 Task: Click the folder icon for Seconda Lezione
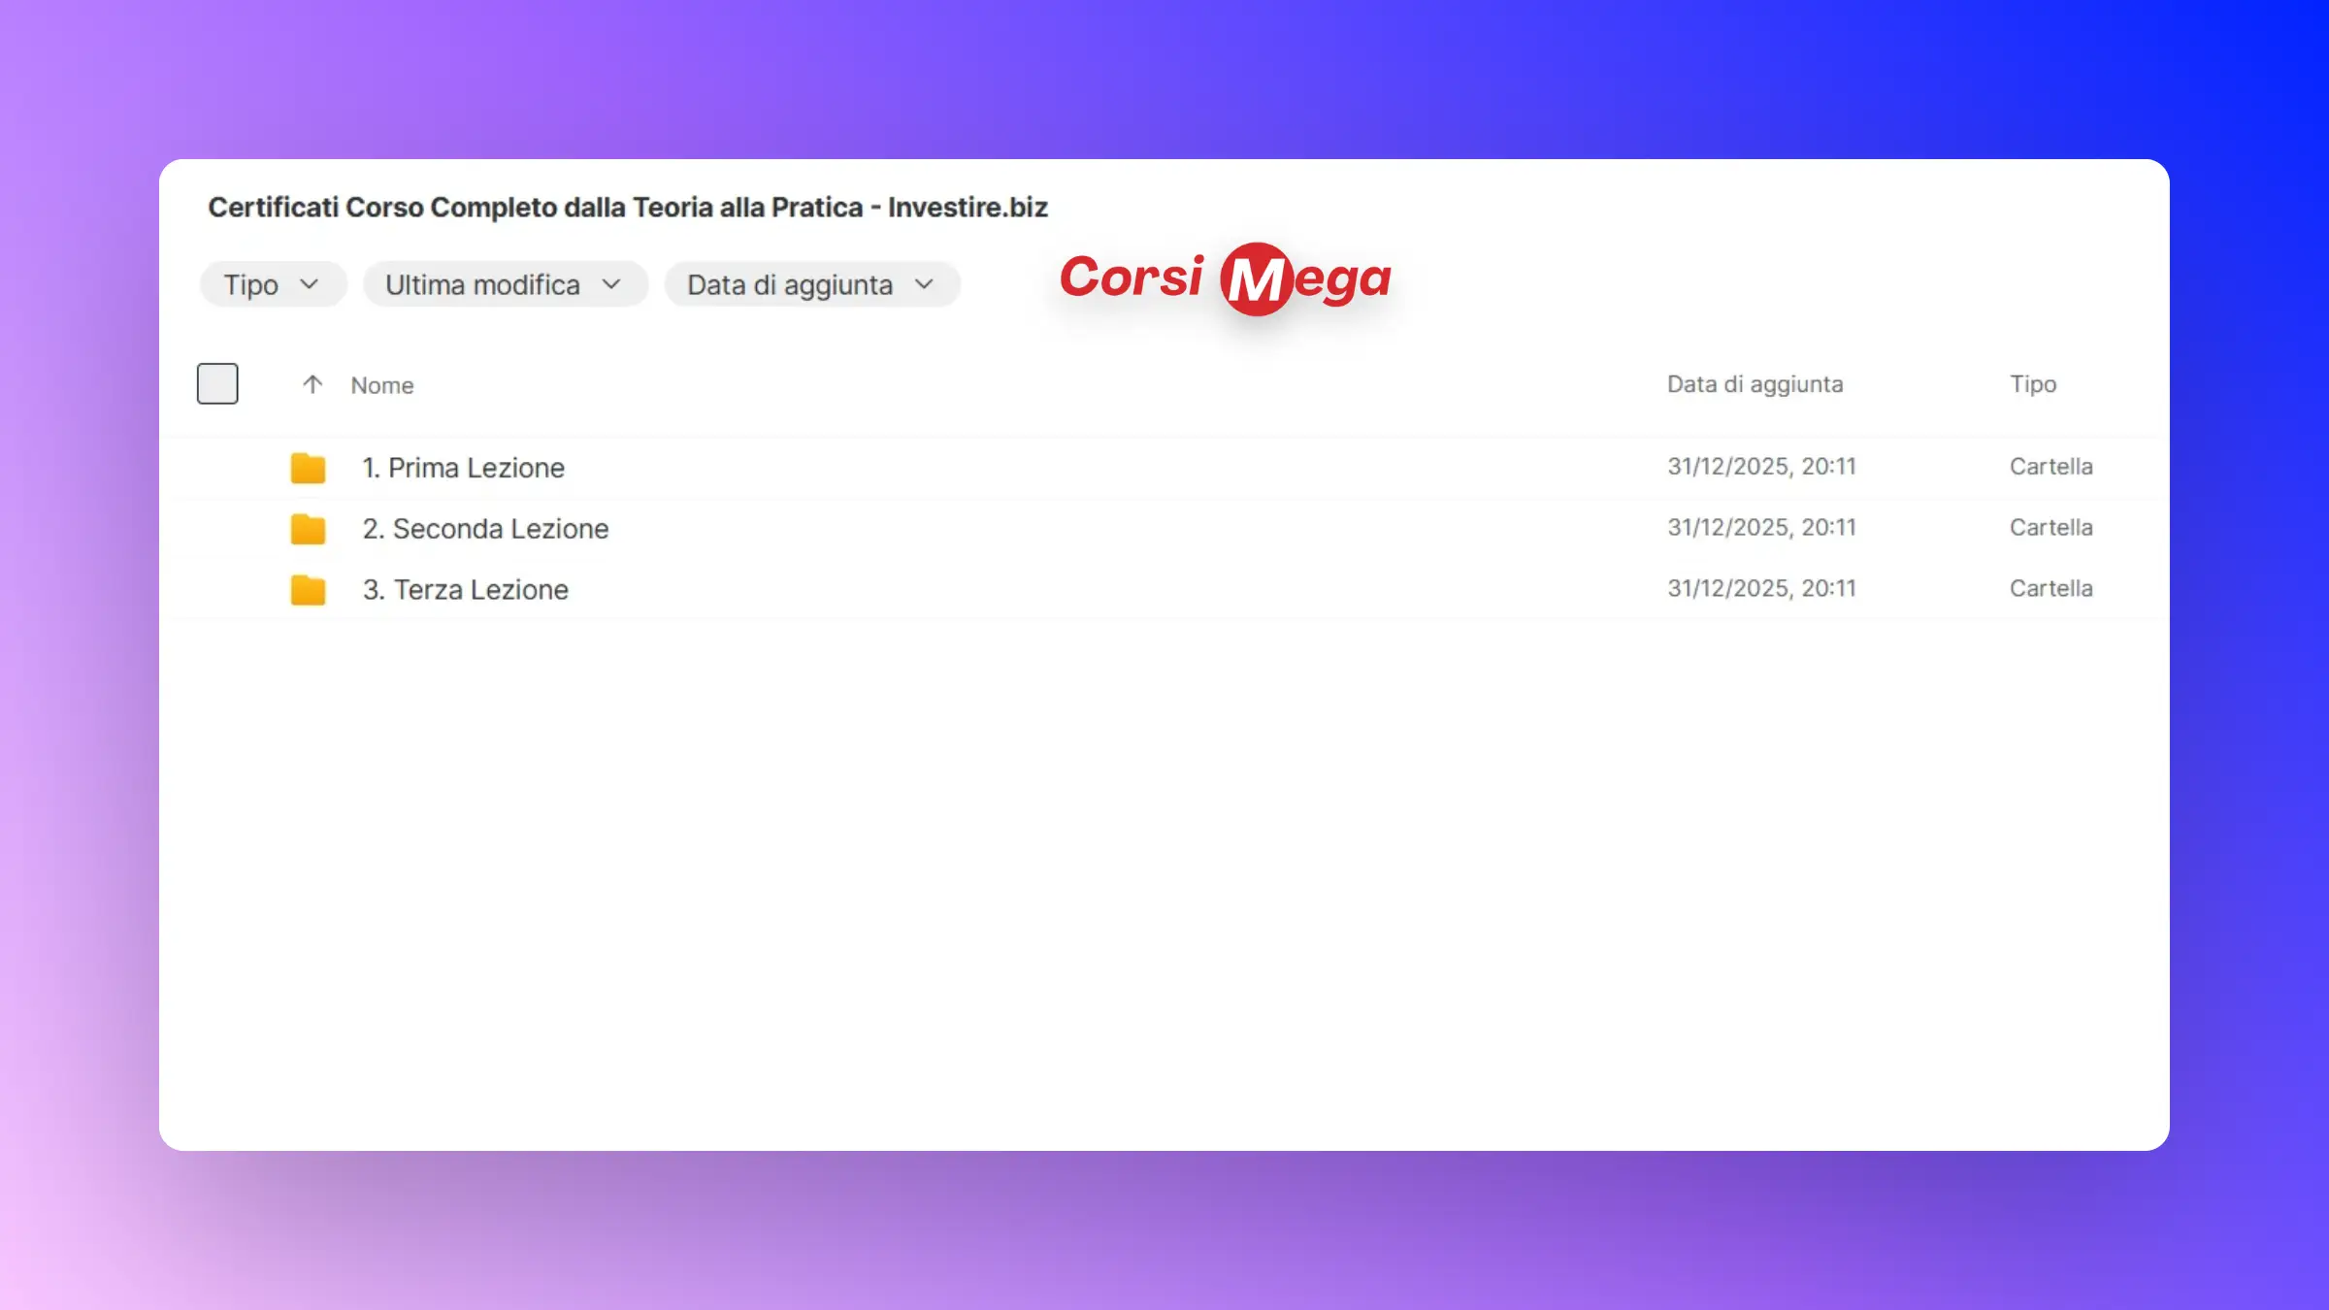[x=308, y=529]
